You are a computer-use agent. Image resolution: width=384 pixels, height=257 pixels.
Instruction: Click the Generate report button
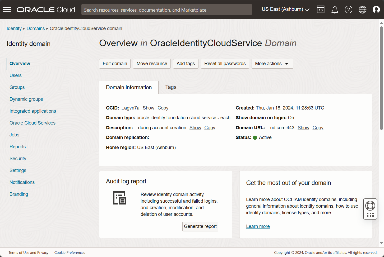point(200,226)
